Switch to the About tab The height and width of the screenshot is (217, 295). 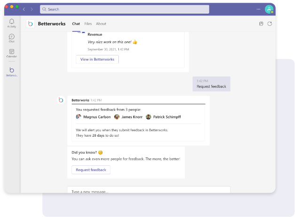101,23
